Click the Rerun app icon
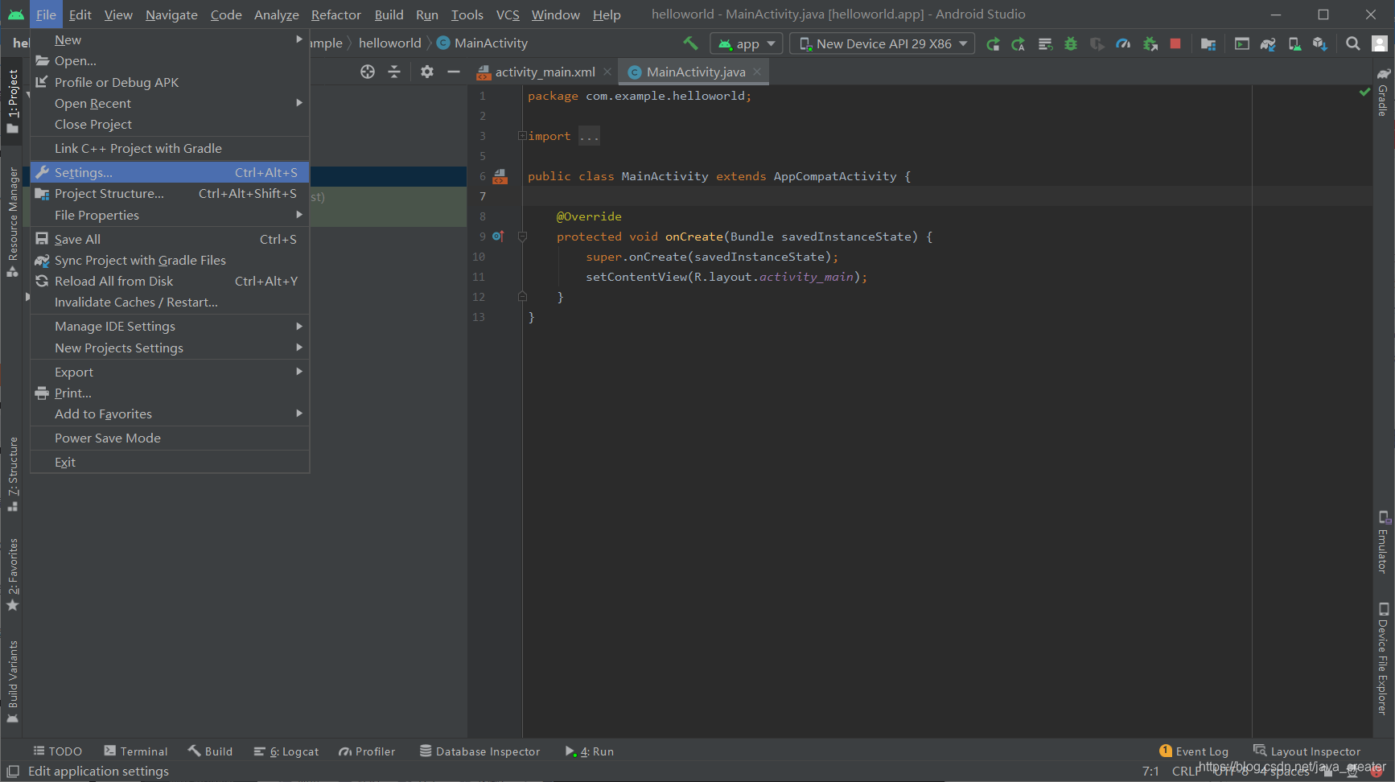 (x=994, y=43)
